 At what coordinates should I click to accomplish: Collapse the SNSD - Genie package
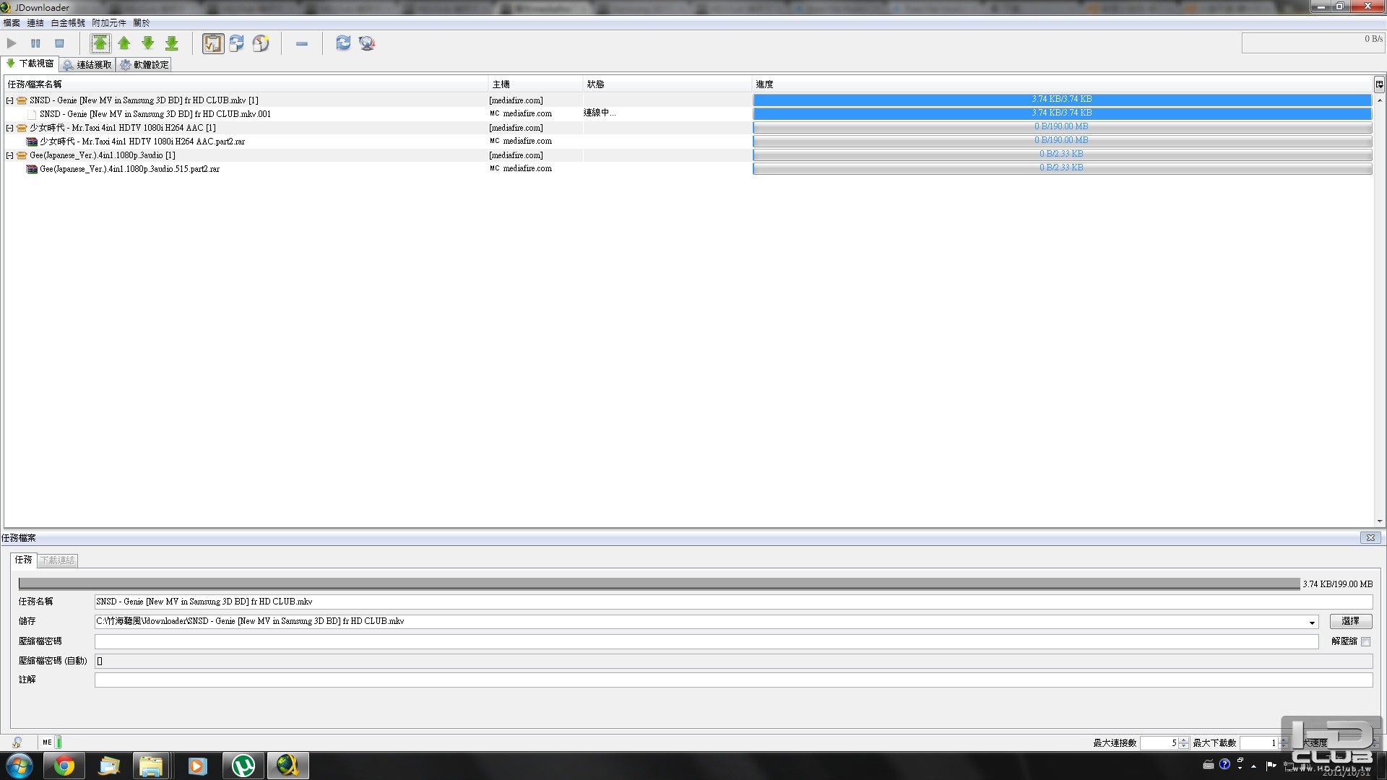[9, 100]
